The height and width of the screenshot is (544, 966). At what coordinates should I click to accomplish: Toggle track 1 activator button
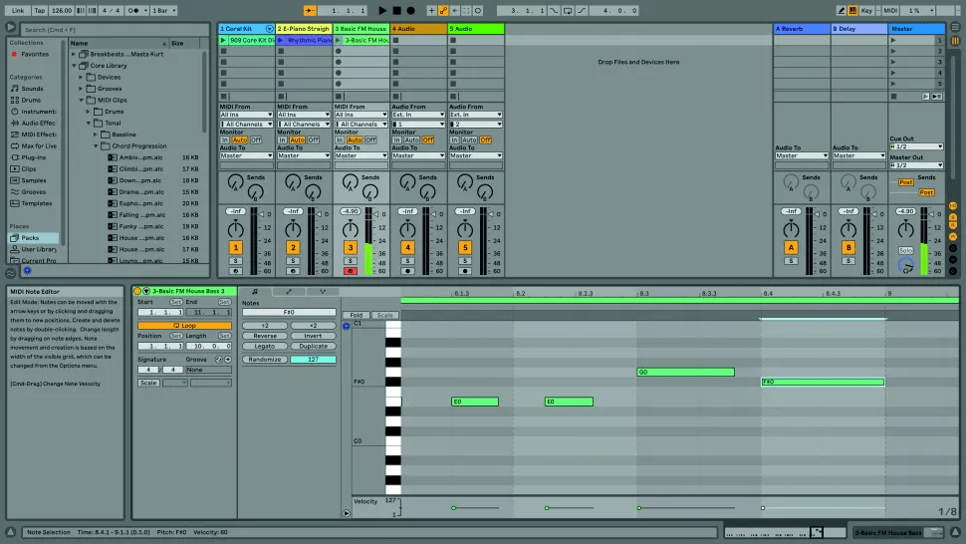236,247
